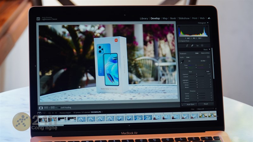Screen dimensions: 253x142
Task: Pick the White Balance eyedropper tool
Action: [x=182, y=62]
